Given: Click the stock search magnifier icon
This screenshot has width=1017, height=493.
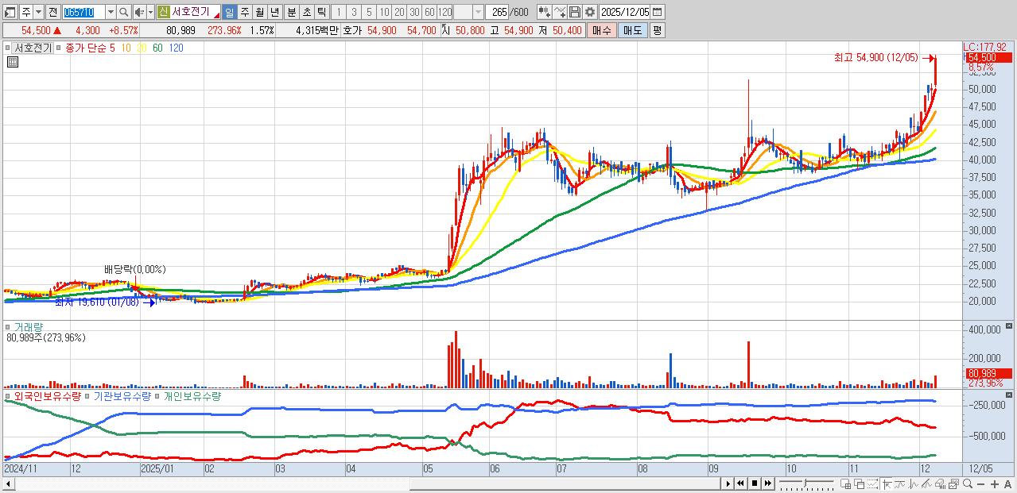Looking at the screenshot, I should [124, 12].
